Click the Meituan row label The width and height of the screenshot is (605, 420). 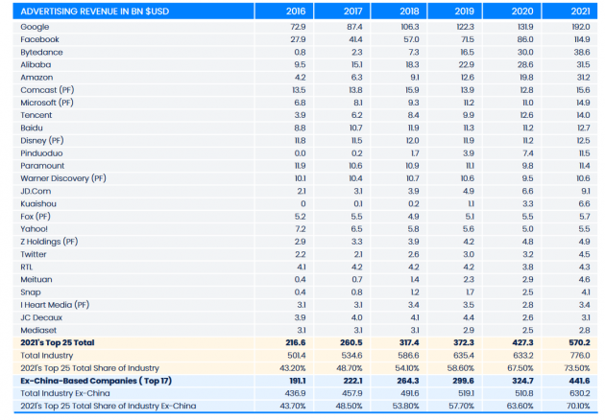point(36,279)
